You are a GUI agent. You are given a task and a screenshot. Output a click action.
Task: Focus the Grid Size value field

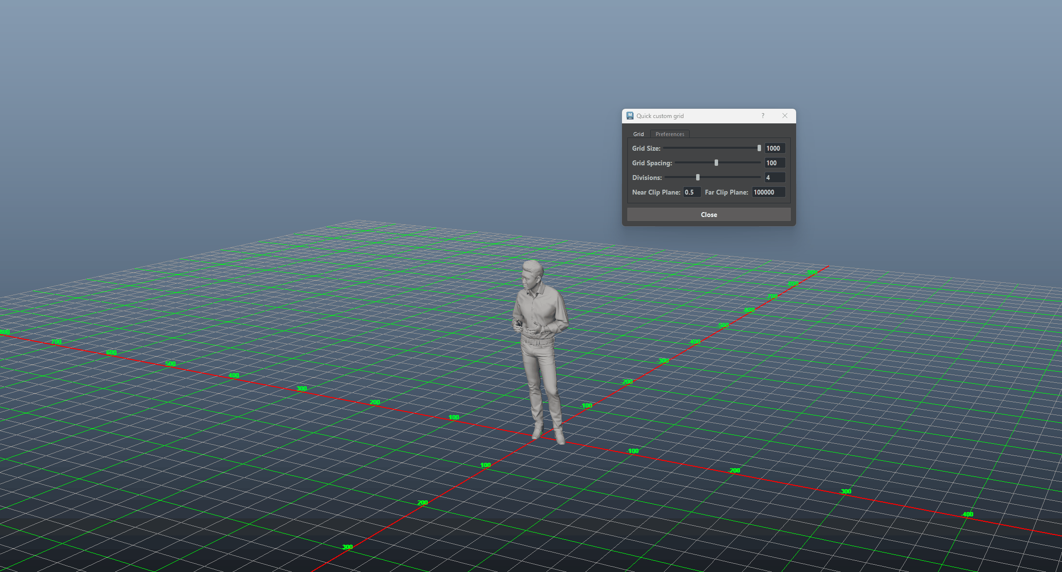click(x=775, y=148)
